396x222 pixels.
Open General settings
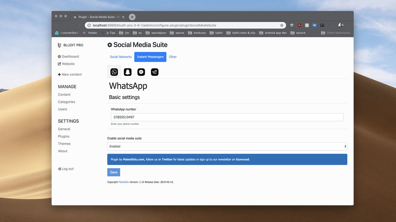64,129
